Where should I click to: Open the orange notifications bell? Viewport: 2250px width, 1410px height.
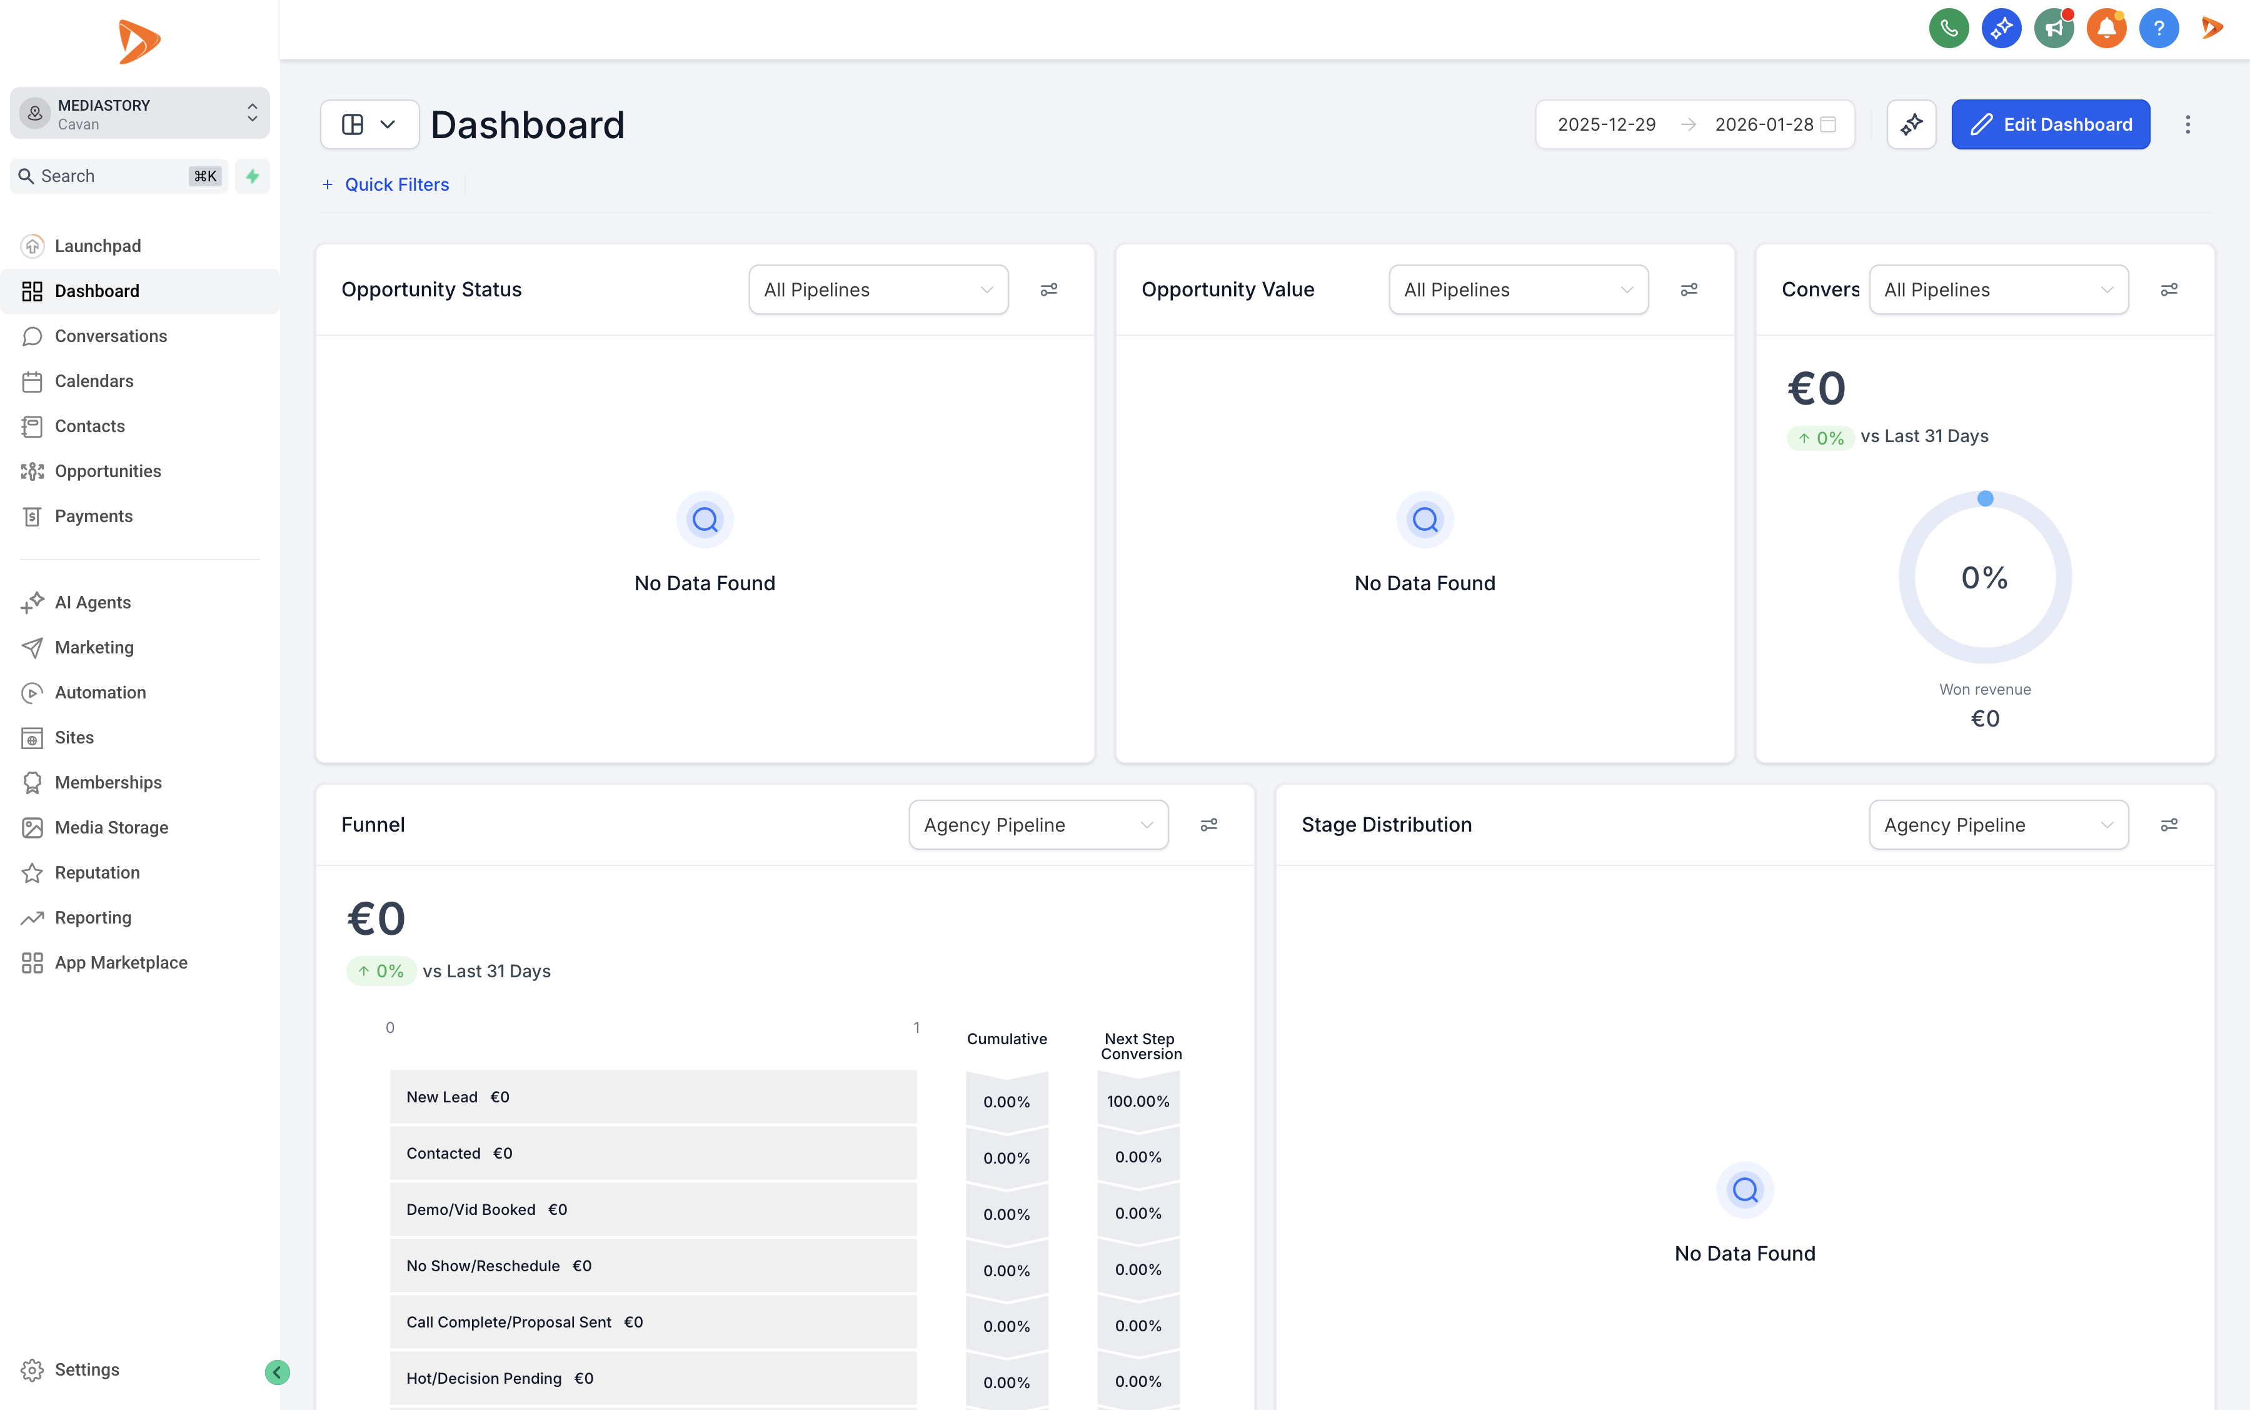[x=2106, y=28]
